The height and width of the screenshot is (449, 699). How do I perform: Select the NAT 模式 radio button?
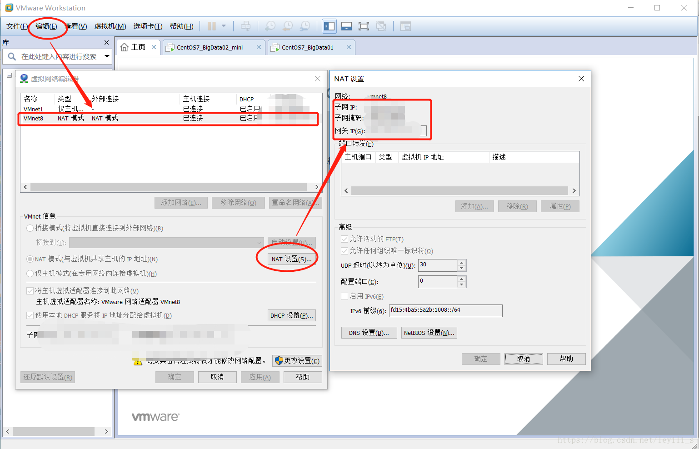pyautogui.click(x=30, y=259)
